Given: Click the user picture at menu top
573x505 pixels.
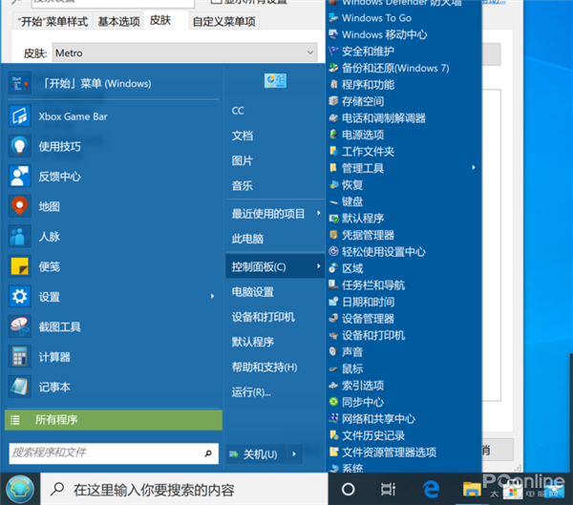Looking at the screenshot, I should point(275,80).
